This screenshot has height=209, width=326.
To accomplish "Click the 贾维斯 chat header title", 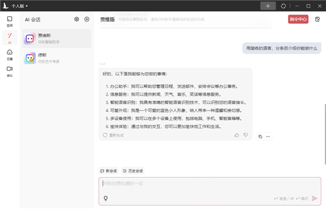I will point(107,19).
